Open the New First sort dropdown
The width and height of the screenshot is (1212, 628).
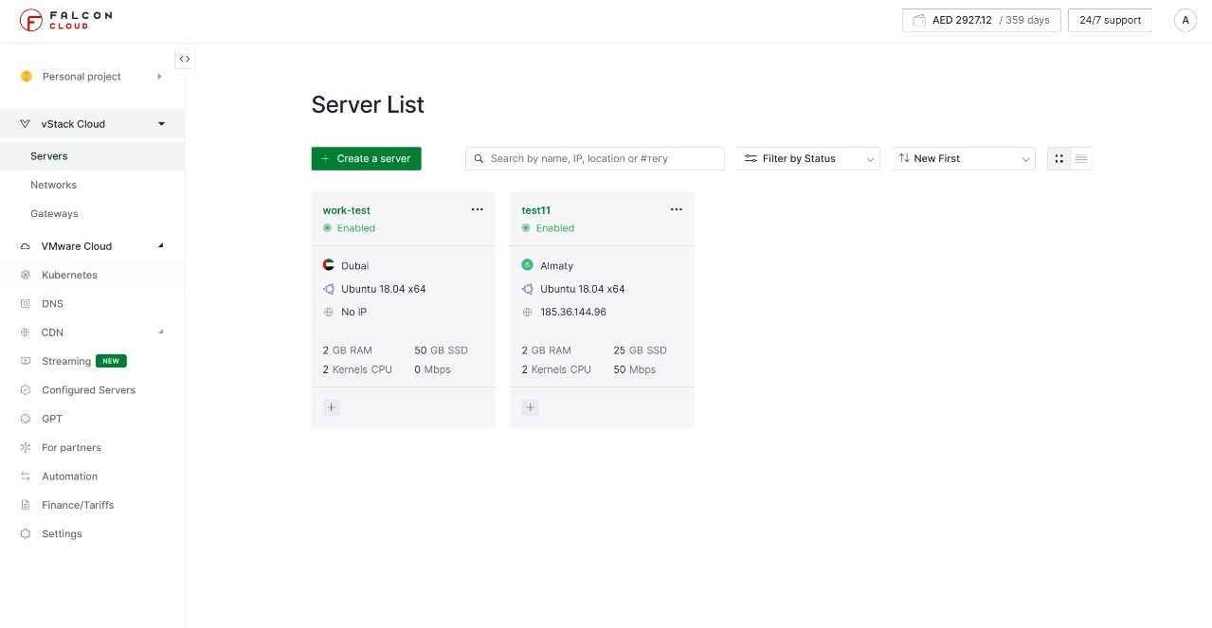coord(963,159)
